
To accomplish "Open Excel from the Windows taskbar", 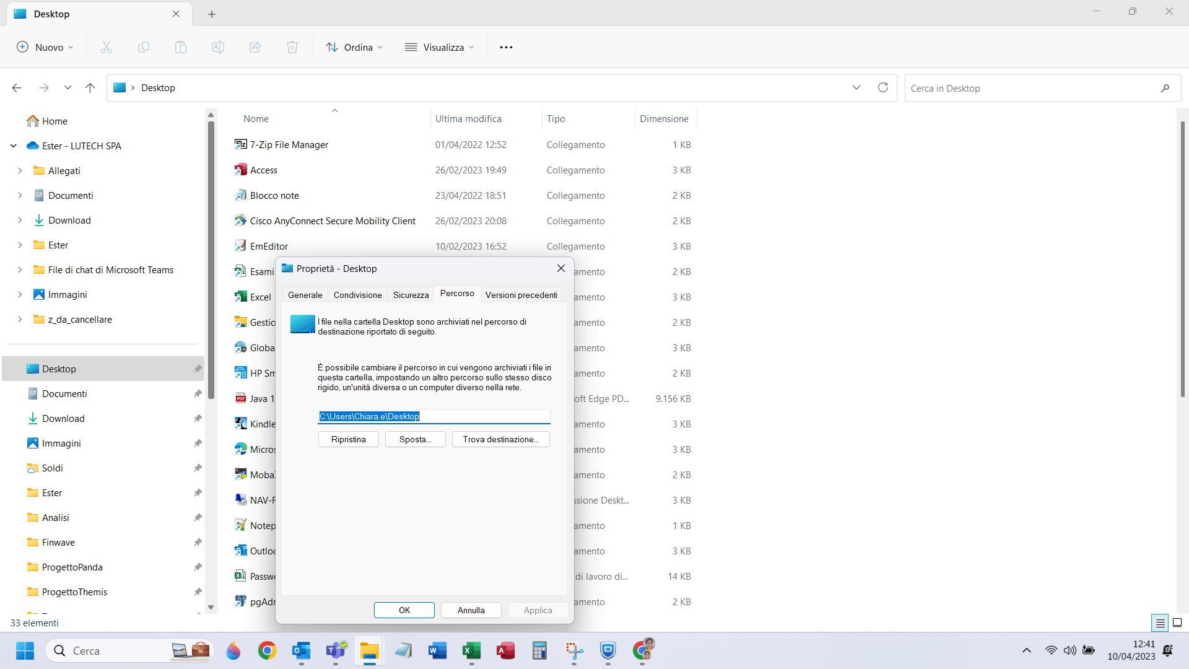I will [x=471, y=650].
